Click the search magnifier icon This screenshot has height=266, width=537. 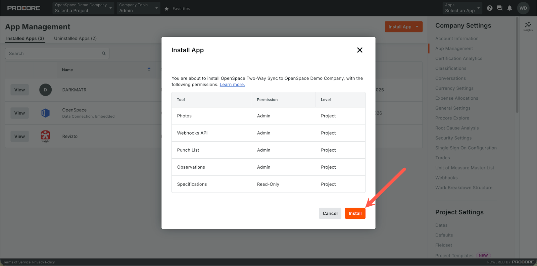(104, 53)
